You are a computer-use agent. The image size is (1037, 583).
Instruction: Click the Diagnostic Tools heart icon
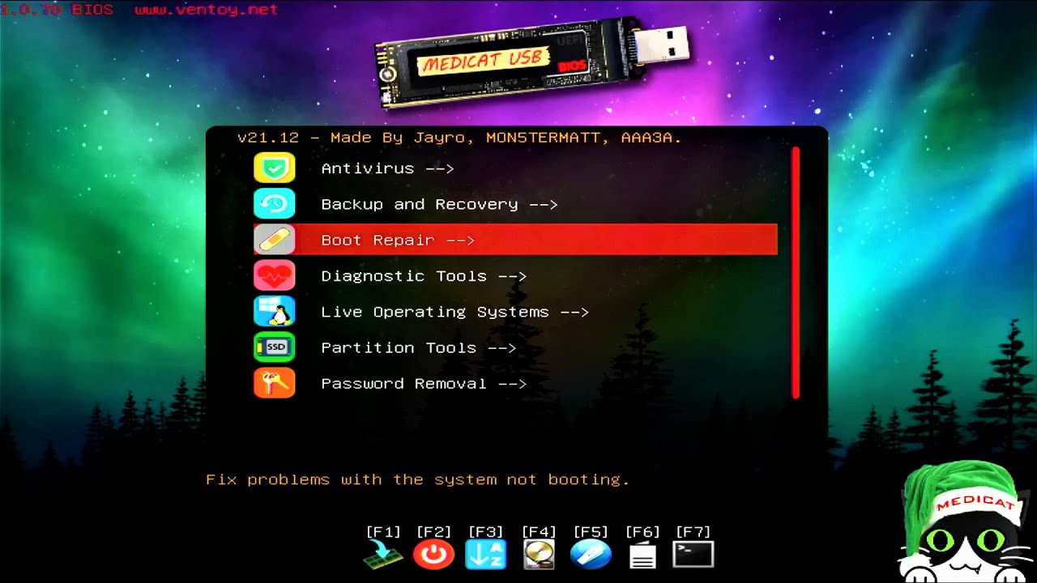(274, 275)
